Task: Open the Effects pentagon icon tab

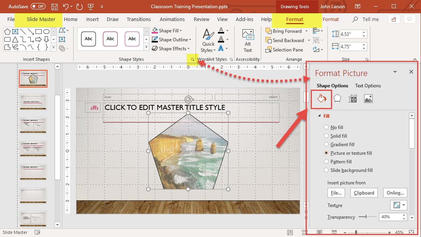Action: pyautogui.click(x=338, y=99)
